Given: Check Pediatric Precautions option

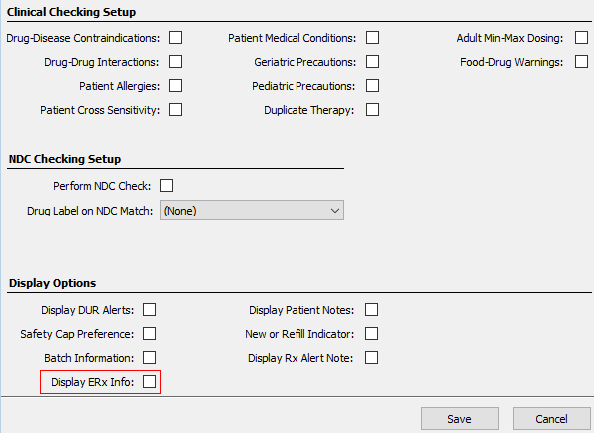Looking at the screenshot, I should [372, 86].
